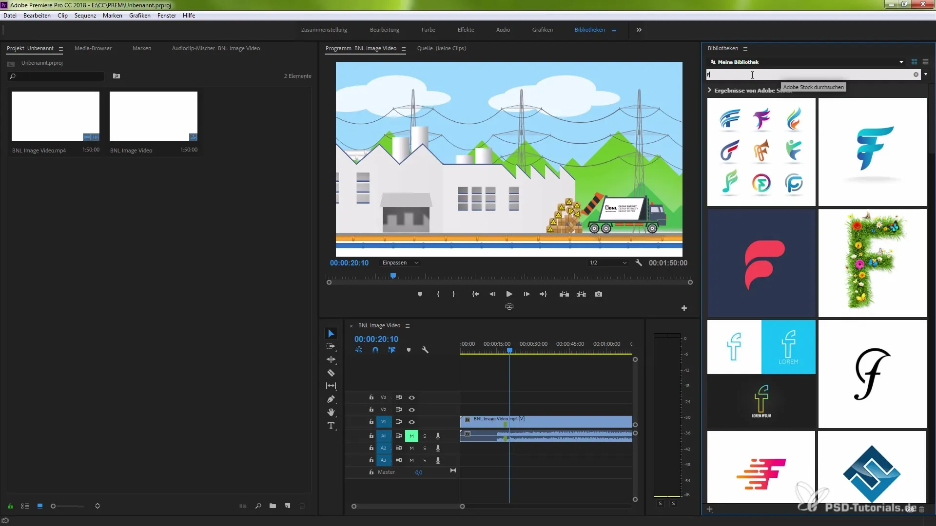
Task: Open Program monitor settings wrench
Action: pyautogui.click(x=639, y=263)
